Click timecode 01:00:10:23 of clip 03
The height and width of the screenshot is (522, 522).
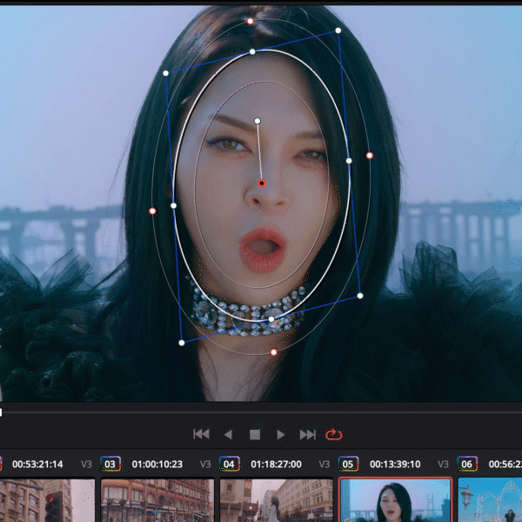tap(157, 464)
